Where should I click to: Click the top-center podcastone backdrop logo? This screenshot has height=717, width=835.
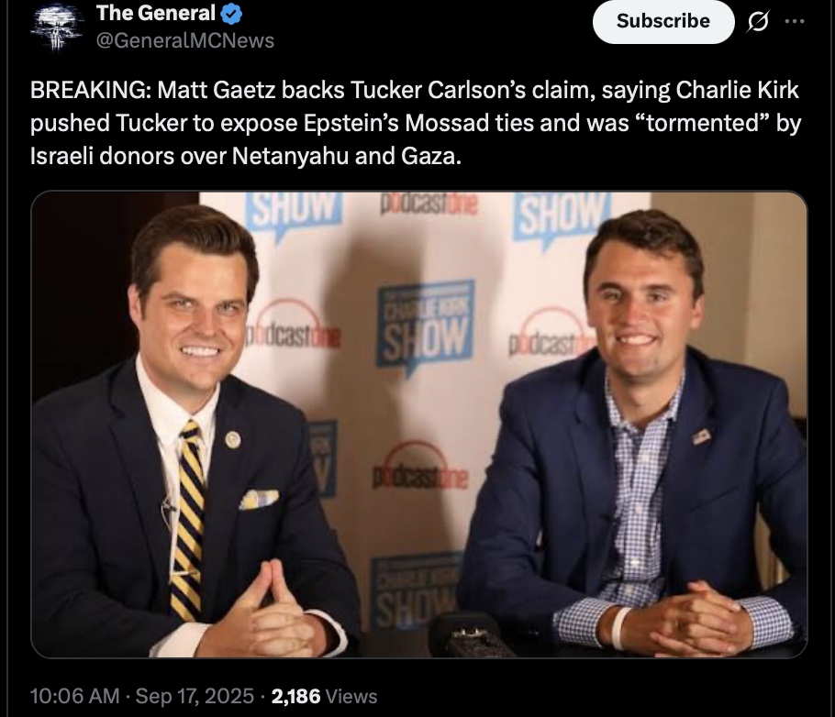click(x=429, y=205)
